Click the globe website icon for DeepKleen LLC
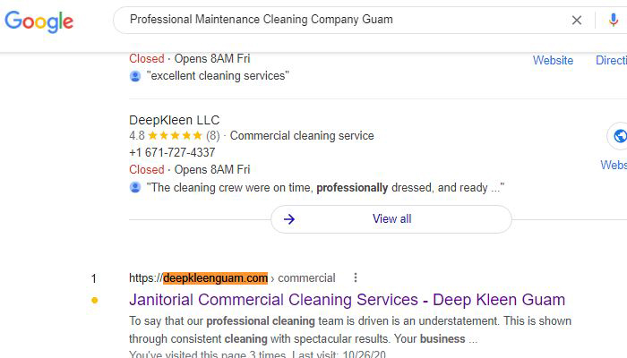Screen dimensions: 627x358 point(619,136)
